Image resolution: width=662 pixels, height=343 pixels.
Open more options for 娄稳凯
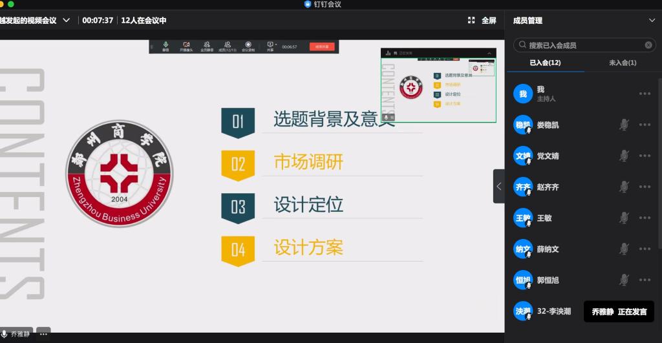click(645, 125)
